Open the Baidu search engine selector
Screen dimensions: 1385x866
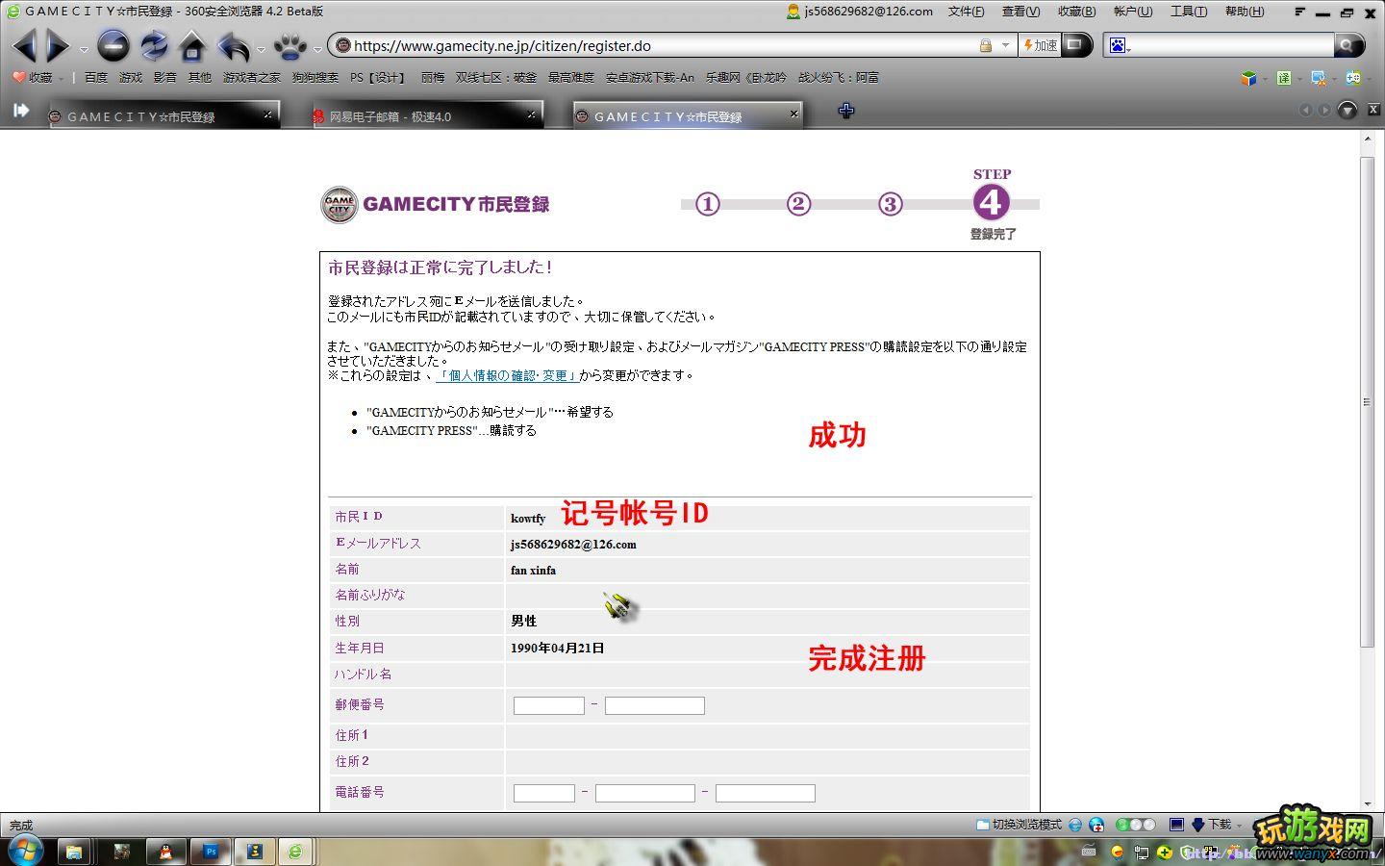coord(1120,45)
